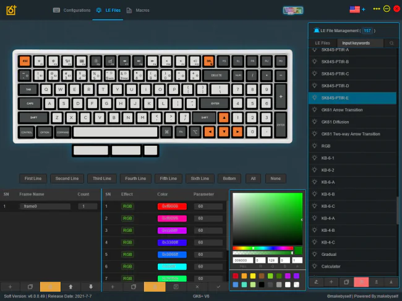The width and height of the screenshot is (402, 301).
Task: Select the SK84S-PTIR-B lighting file
Action: pyautogui.click(x=353, y=62)
